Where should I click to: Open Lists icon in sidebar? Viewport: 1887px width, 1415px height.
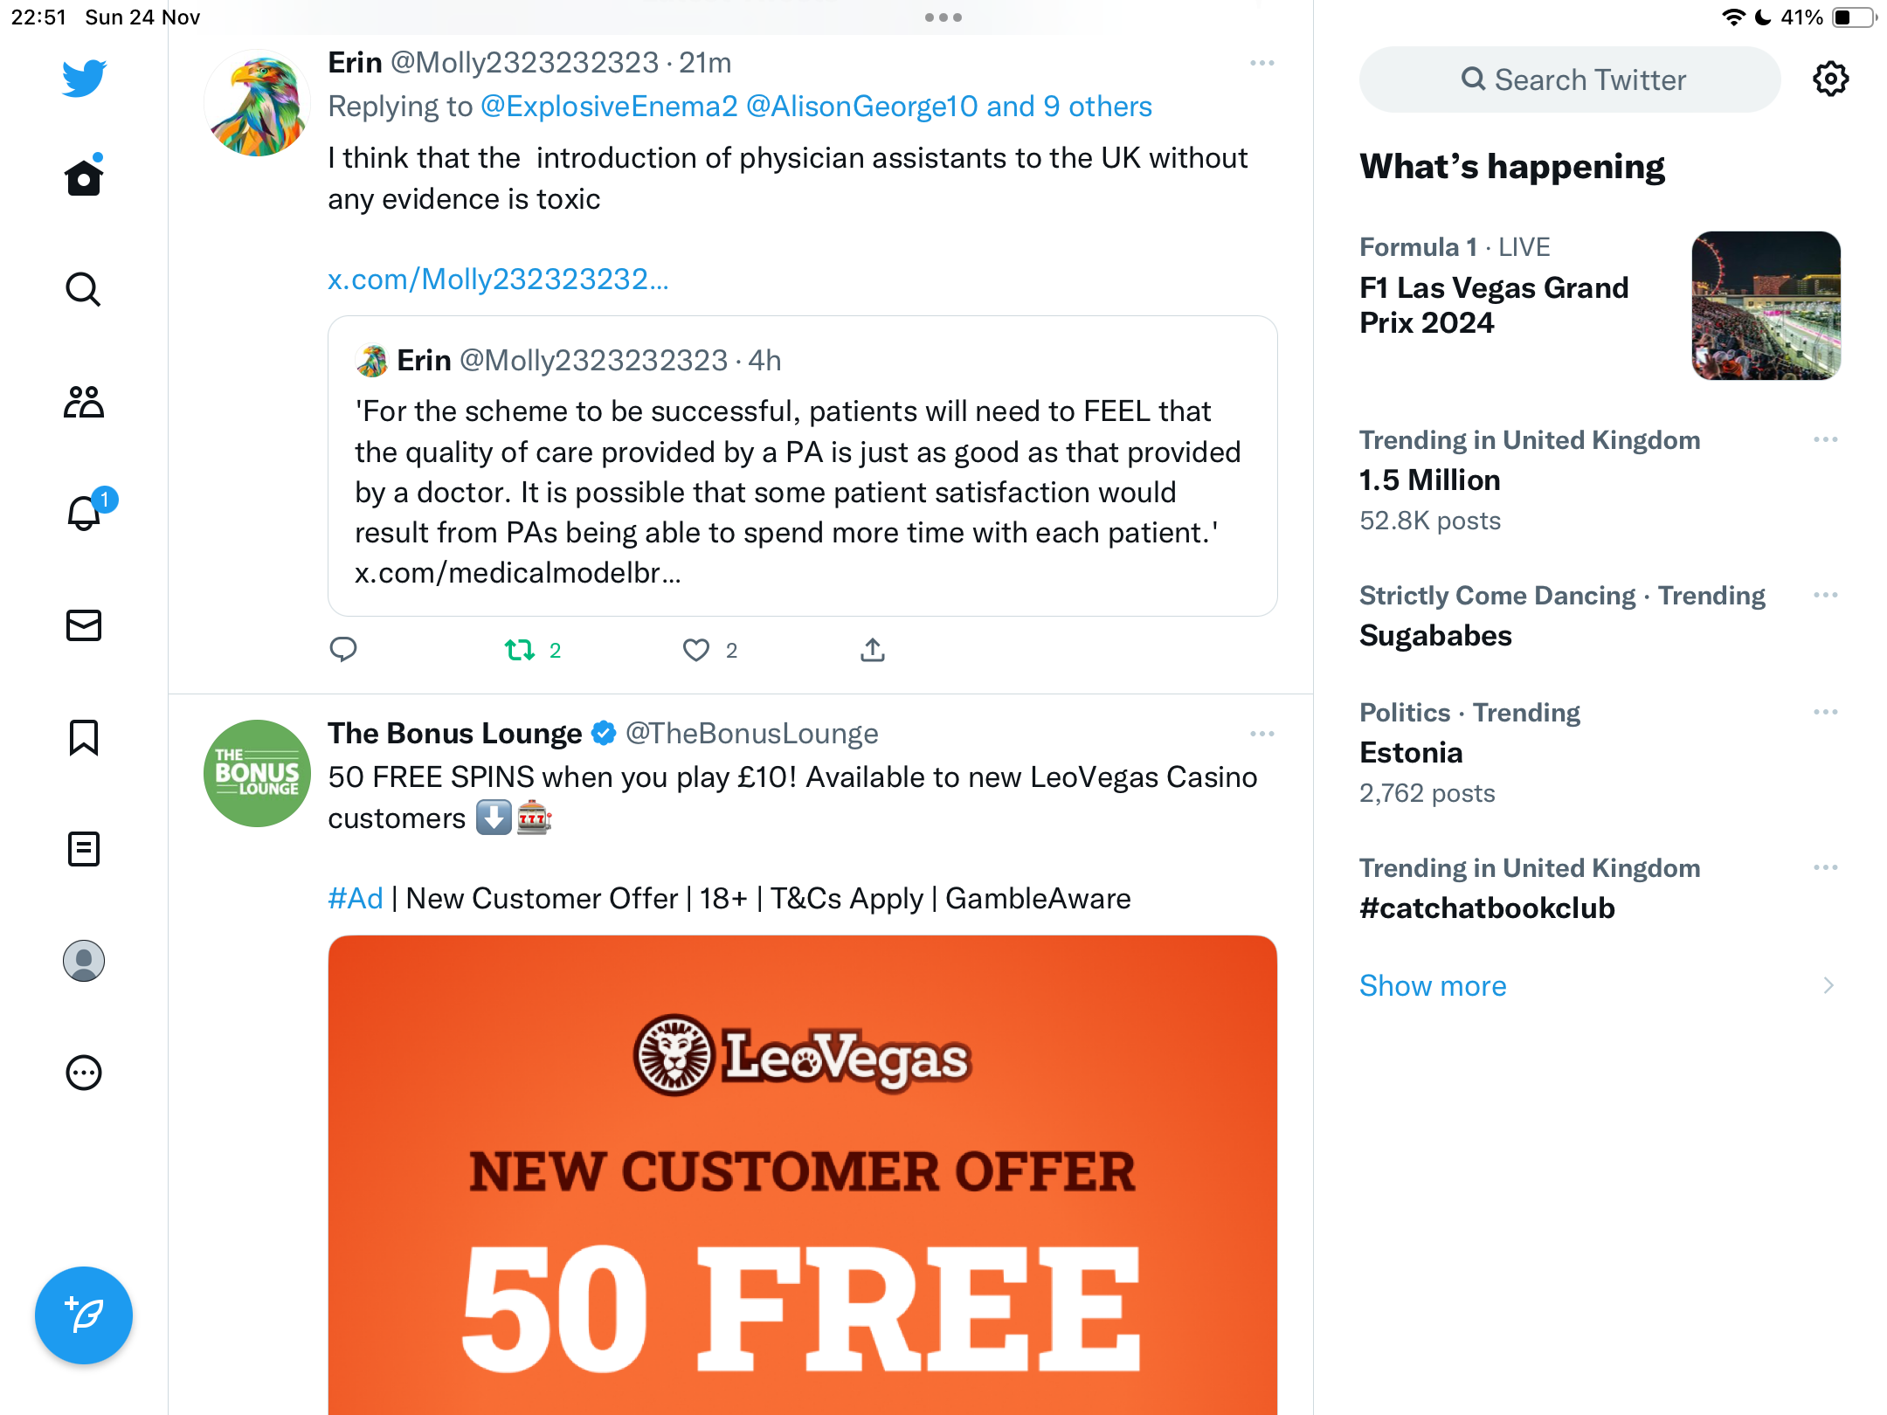[x=84, y=849]
